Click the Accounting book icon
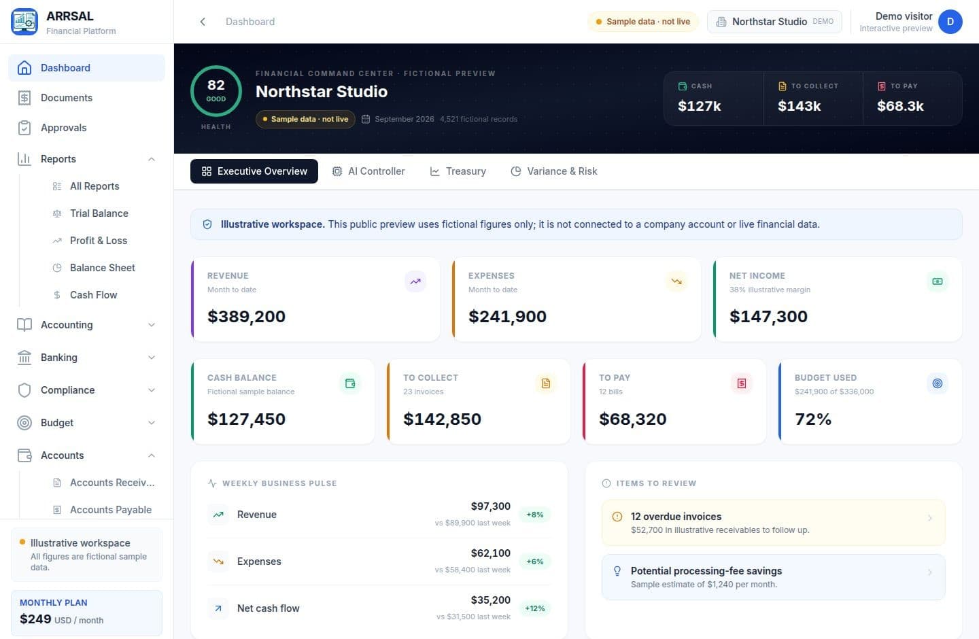979x639 pixels. 24,325
